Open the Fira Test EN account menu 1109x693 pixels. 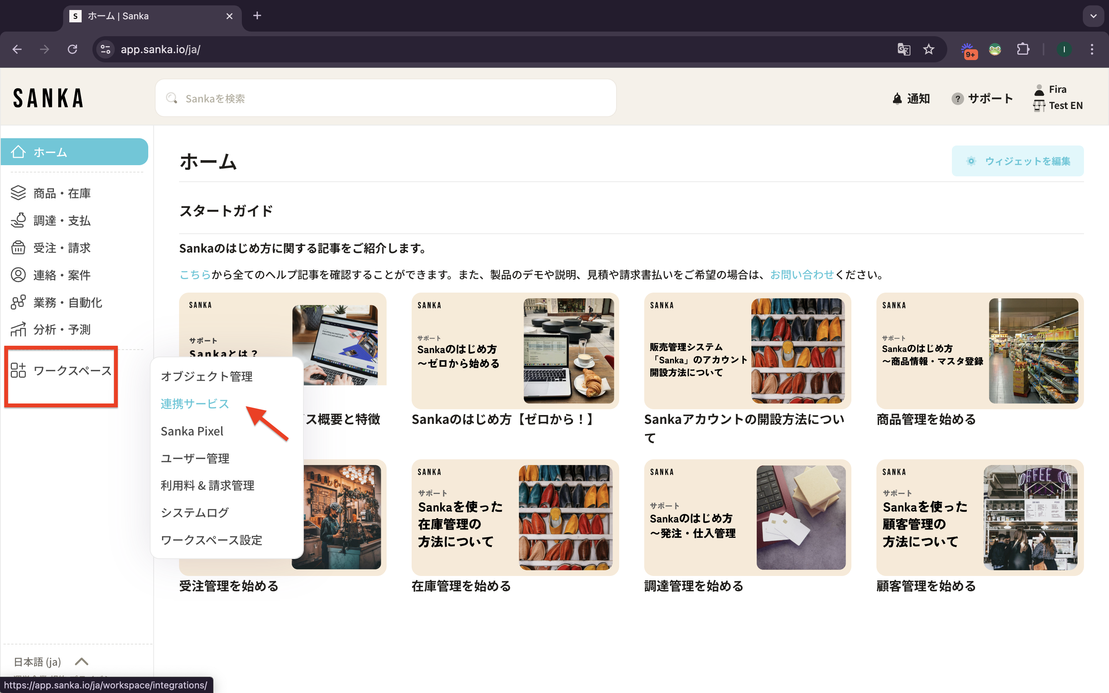click(x=1058, y=98)
